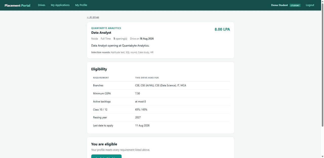Click the Passing year row label

[x=100, y=117]
